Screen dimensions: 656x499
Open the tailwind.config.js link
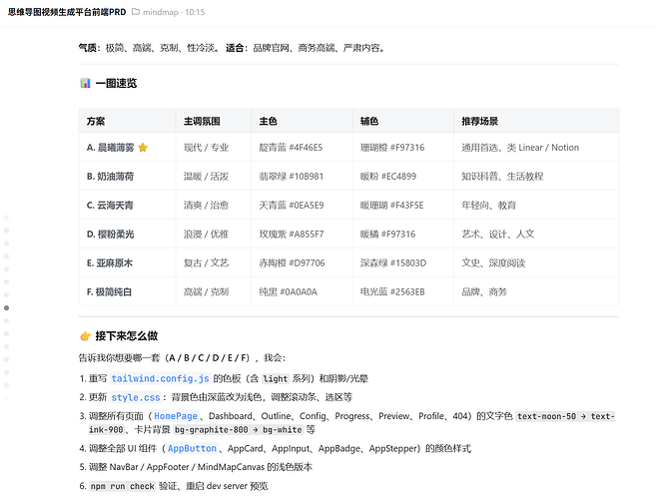point(160,378)
